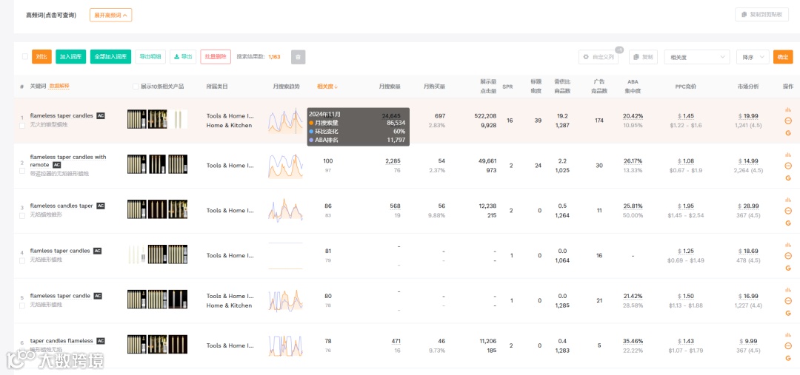Open Google search icon for flameless taper candles row
The width and height of the screenshot is (800, 375).
pyautogui.click(x=787, y=132)
